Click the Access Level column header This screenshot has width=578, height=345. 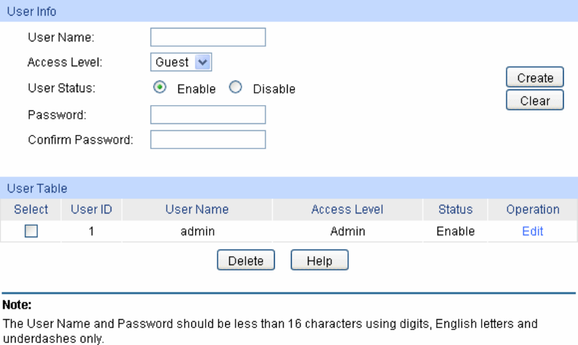(x=347, y=209)
